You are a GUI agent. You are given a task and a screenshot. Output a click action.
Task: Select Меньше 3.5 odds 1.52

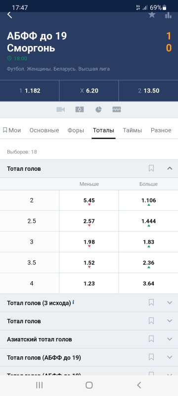[x=89, y=263]
